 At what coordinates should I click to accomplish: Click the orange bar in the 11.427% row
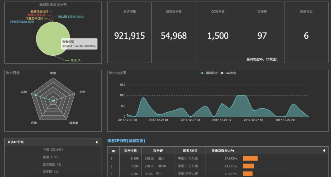pyautogui.click(x=248, y=174)
